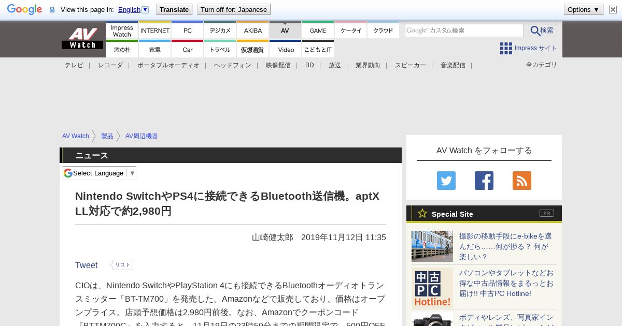Open the Impress サイト link
This screenshot has width=622, height=326.
(x=535, y=48)
